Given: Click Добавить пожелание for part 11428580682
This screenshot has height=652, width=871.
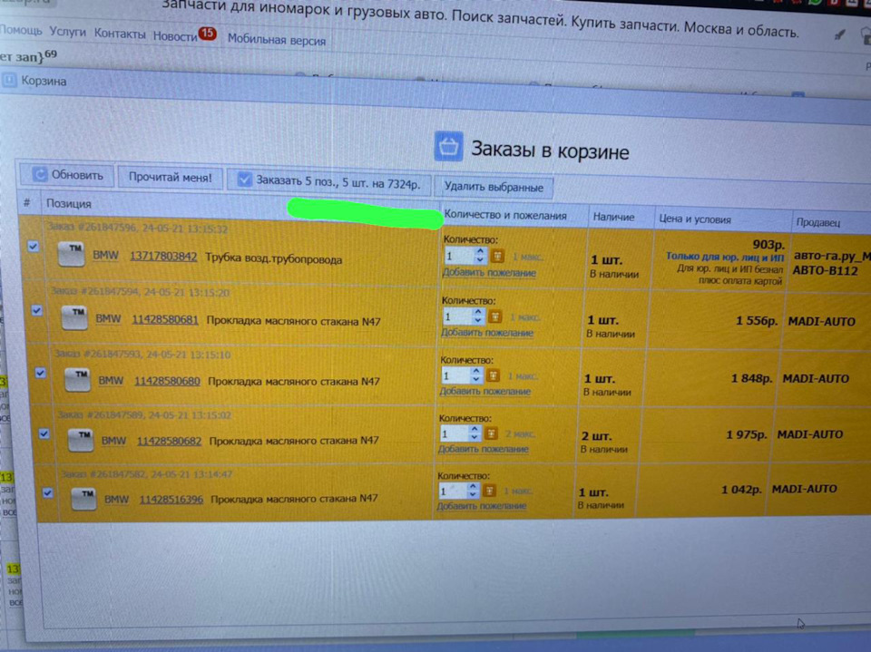Looking at the screenshot, I should point(484,449).
